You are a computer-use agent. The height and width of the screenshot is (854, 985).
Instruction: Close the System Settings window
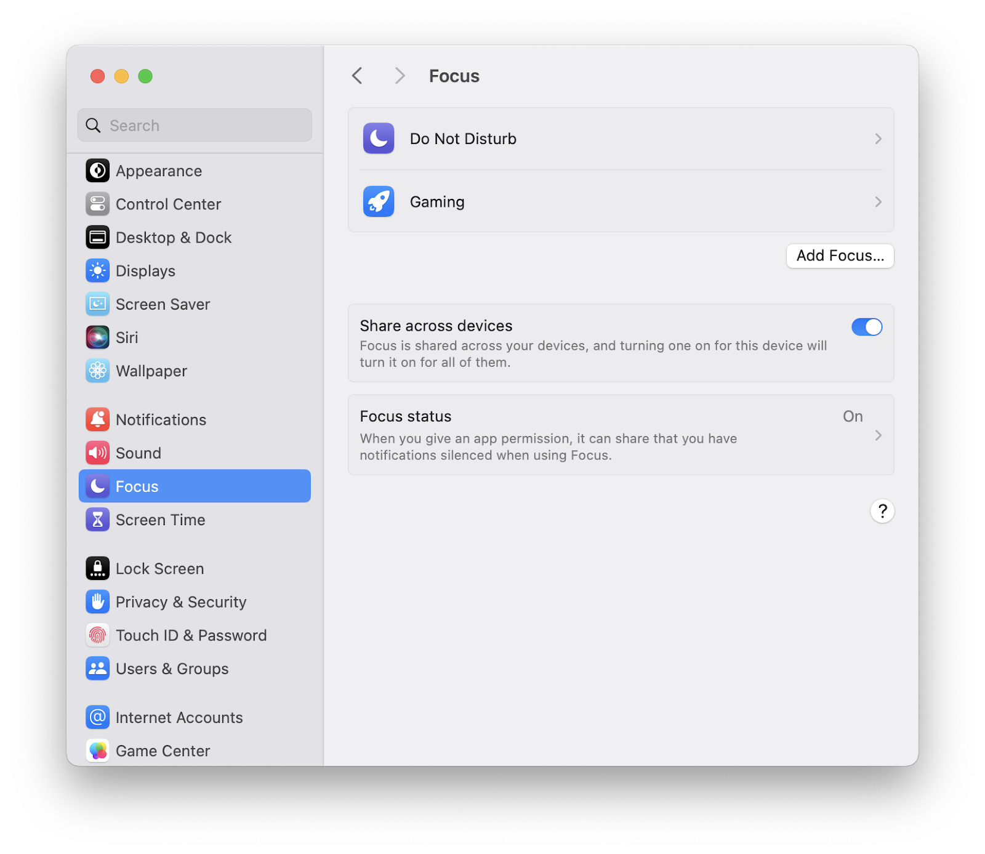[x=97, y=76]
